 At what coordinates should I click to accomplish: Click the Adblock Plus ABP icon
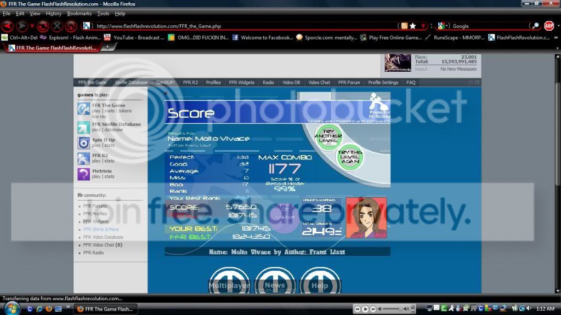click(x=549, y=26)
